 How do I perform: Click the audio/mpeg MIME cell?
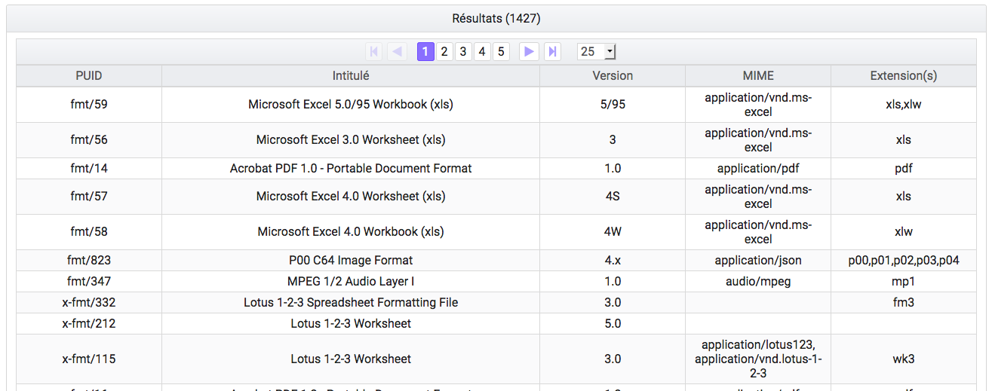pos(758,282)
